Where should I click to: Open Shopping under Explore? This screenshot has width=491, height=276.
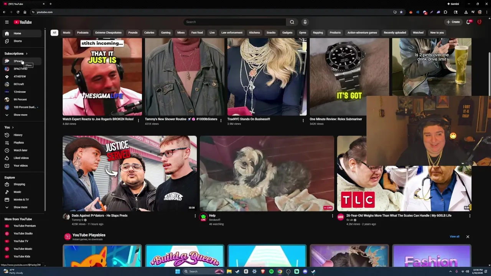[22, 184]
